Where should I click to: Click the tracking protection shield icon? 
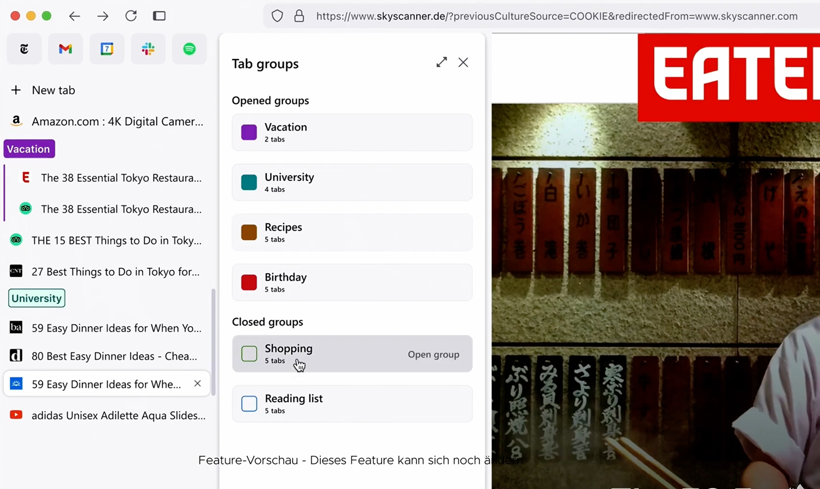coord(277,16)
